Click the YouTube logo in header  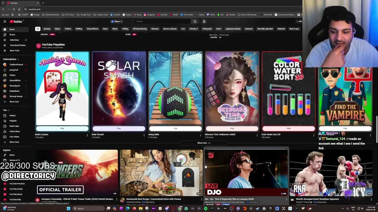[16, 21]
